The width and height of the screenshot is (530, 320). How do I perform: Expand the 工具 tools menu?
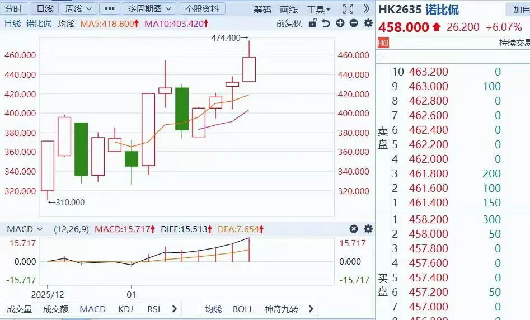tap(318, 10)
